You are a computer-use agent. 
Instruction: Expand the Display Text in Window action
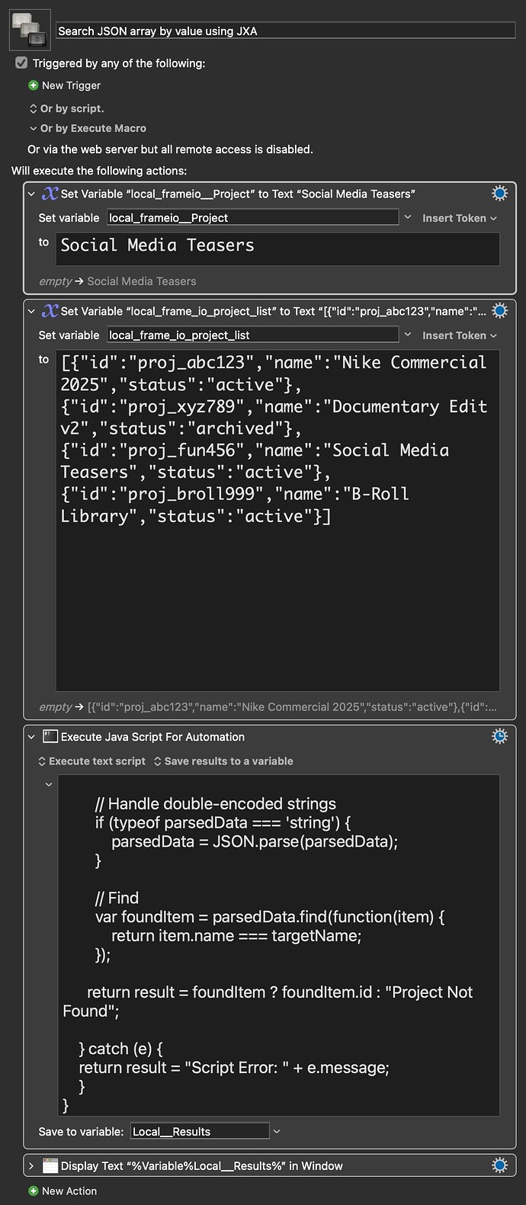(x=31, y=1165)
